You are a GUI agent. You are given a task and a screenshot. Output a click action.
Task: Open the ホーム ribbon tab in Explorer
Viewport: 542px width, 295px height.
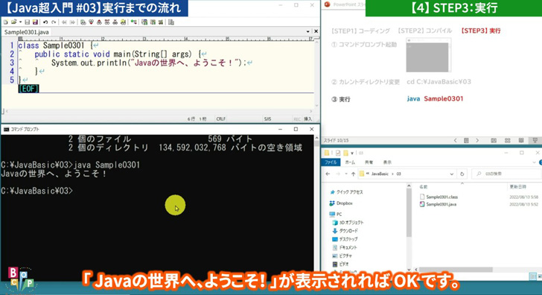[x=350, y=162]
